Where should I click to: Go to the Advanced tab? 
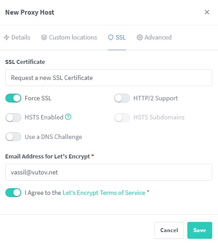click(x=154, y=37)
